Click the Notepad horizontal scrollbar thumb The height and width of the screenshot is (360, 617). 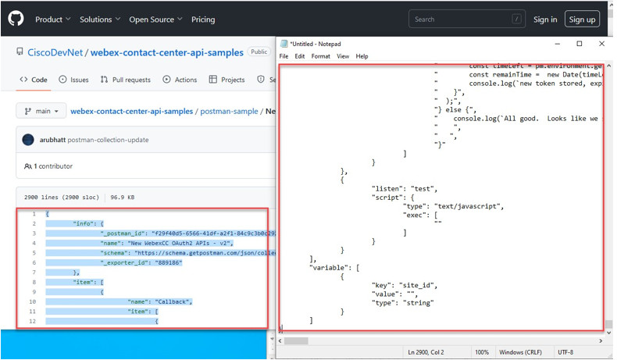tap(296, 340)
